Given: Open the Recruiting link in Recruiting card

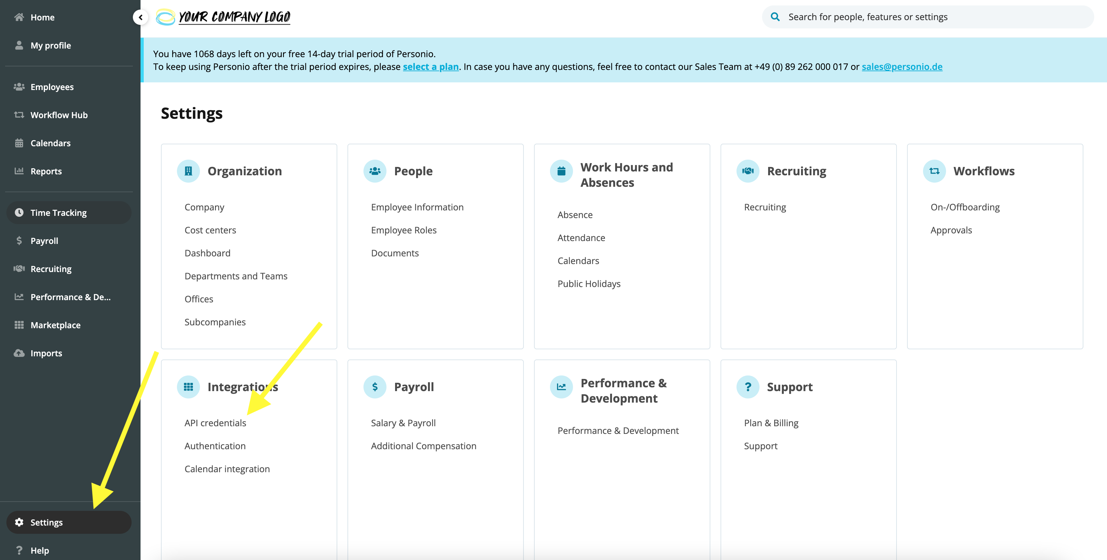Looking at the screenshot, I should coord(765,207).
